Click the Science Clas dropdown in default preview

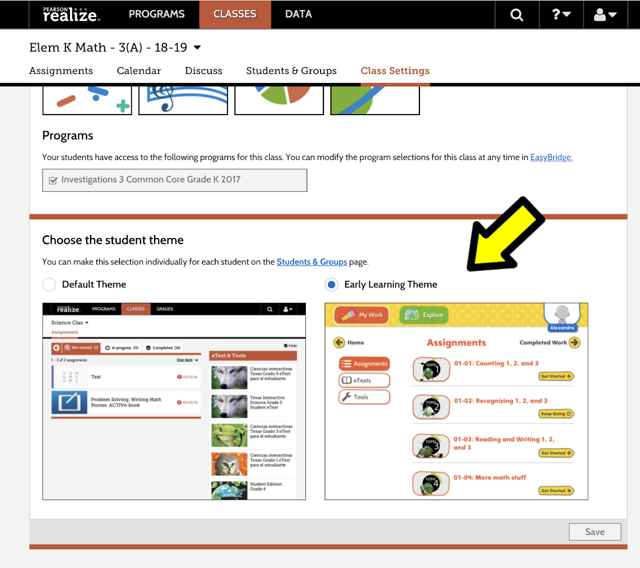pyautogui.click(x=70, y=323)
